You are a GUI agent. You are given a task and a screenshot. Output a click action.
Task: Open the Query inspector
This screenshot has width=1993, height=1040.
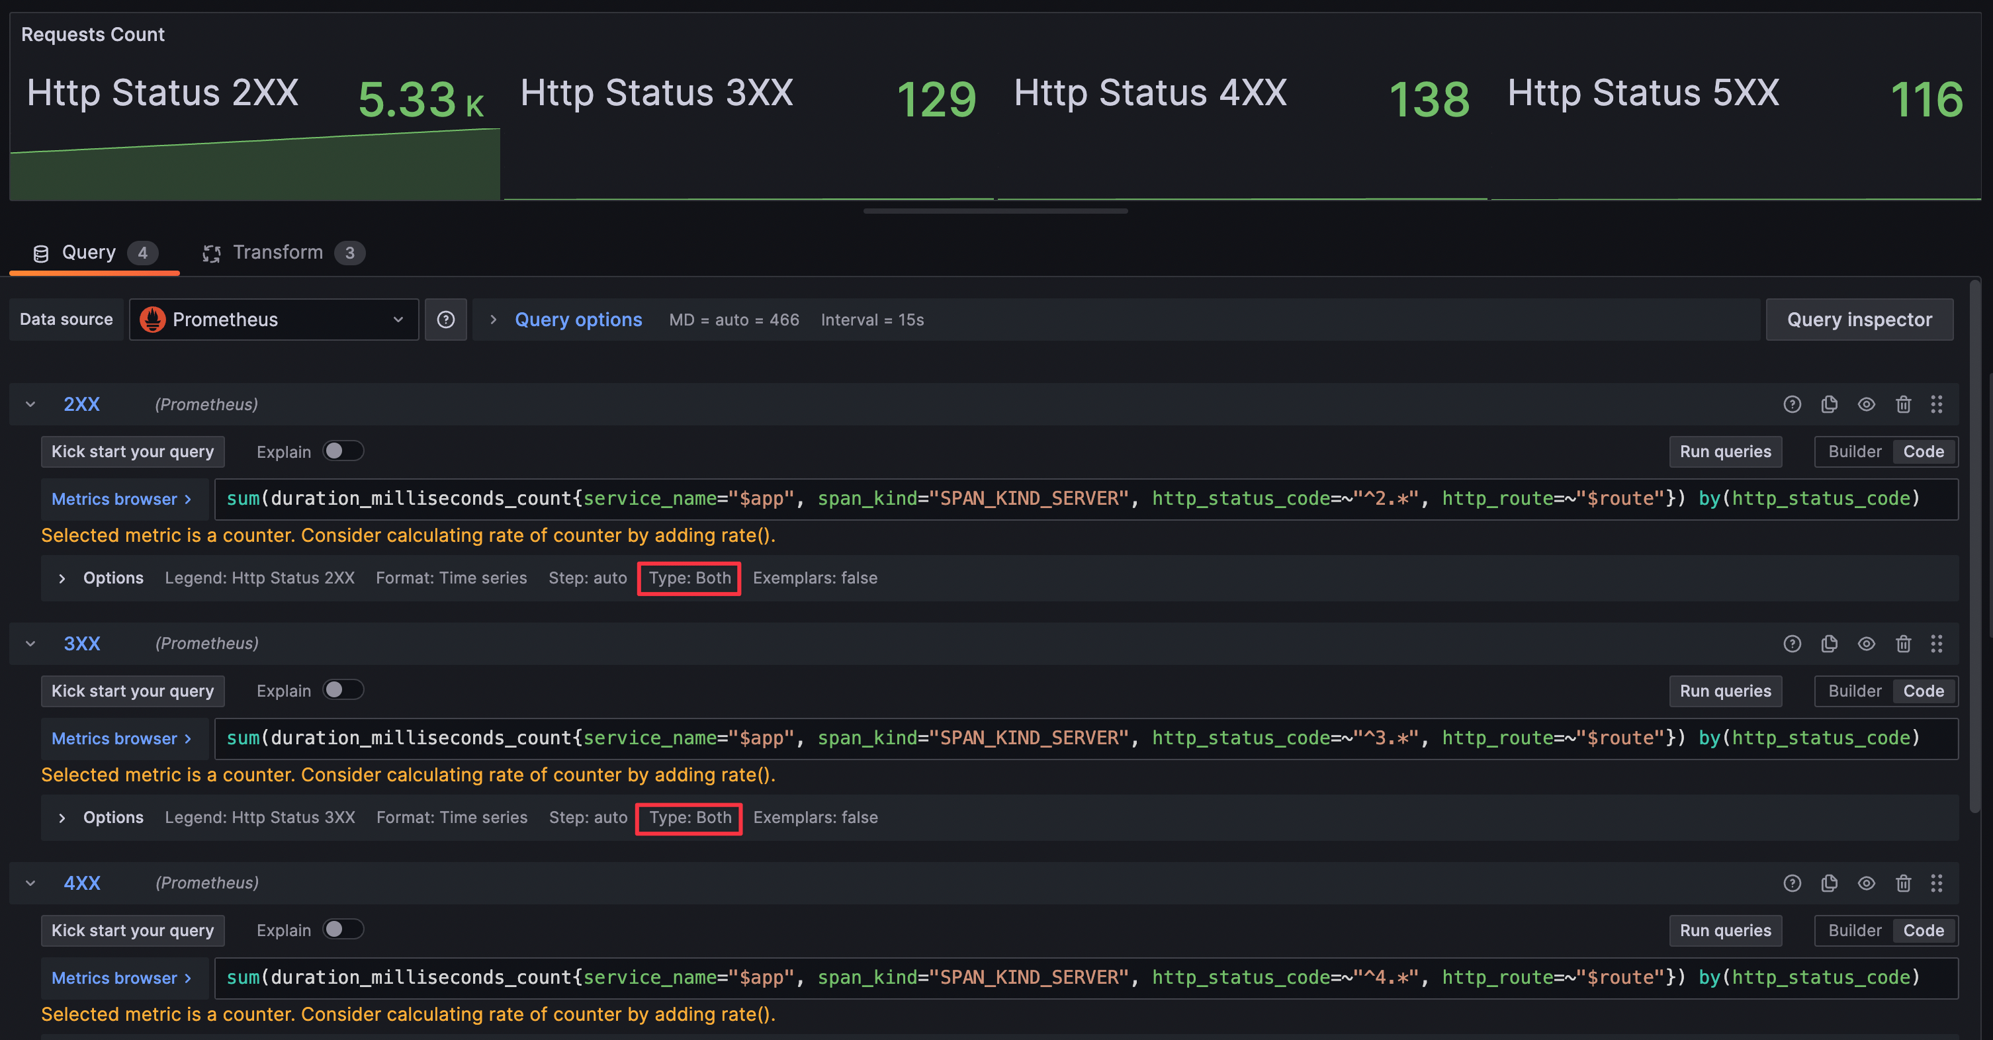point(1859,320)
